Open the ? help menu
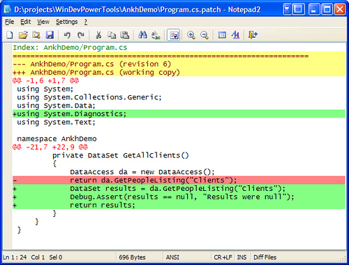349x265 pixels. coord(86,22)
